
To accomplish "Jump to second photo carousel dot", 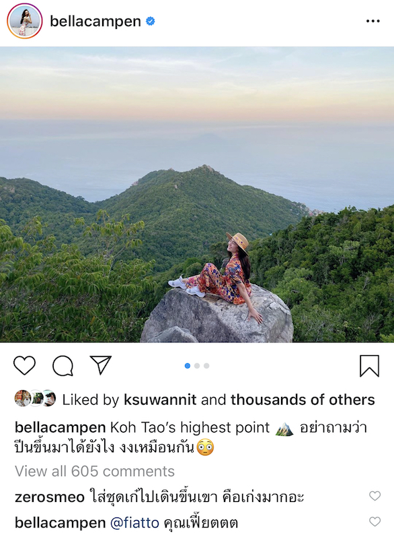I will (197, 366).
